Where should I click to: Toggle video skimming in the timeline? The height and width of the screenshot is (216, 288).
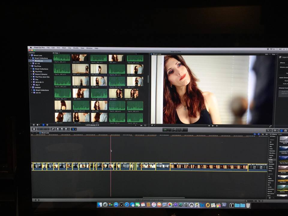click(255, 134)
